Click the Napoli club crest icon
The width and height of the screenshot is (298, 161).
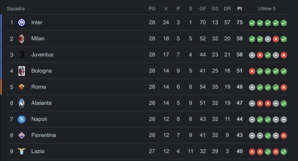(22, 119)
